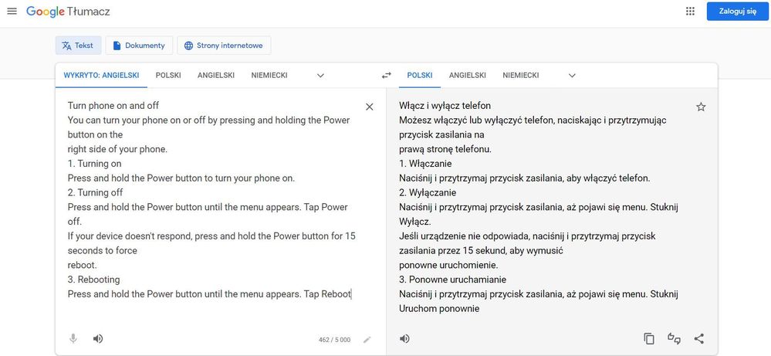771x356 pixels.
Task: Listen to the Polish translation
Action: tap(404, 338)
